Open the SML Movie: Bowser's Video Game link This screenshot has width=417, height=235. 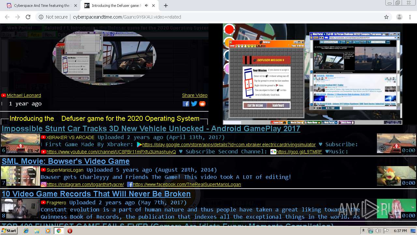(65, 161)
